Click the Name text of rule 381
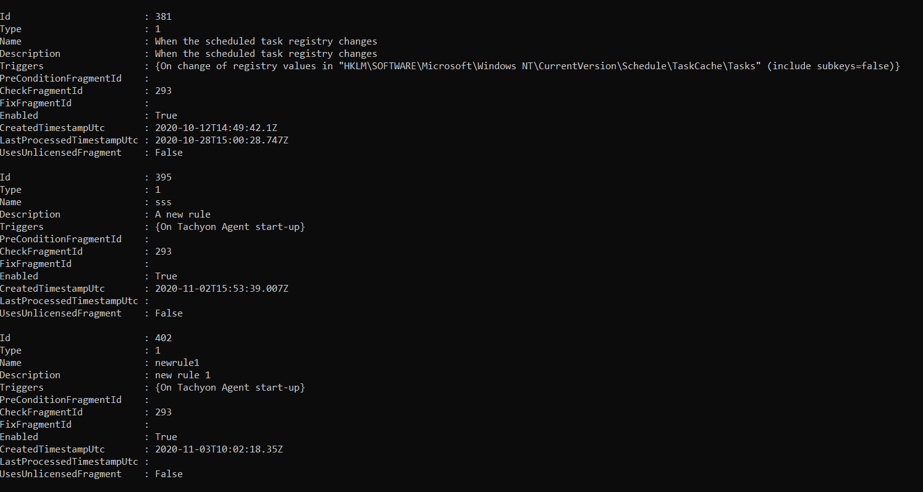Viewport: 923px width, 492px height. tap(266, 41)
